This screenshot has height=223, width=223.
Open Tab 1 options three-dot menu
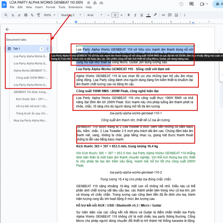pyautogui.click(x=48, y=49)
